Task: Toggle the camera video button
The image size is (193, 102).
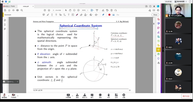Action: 13,96
